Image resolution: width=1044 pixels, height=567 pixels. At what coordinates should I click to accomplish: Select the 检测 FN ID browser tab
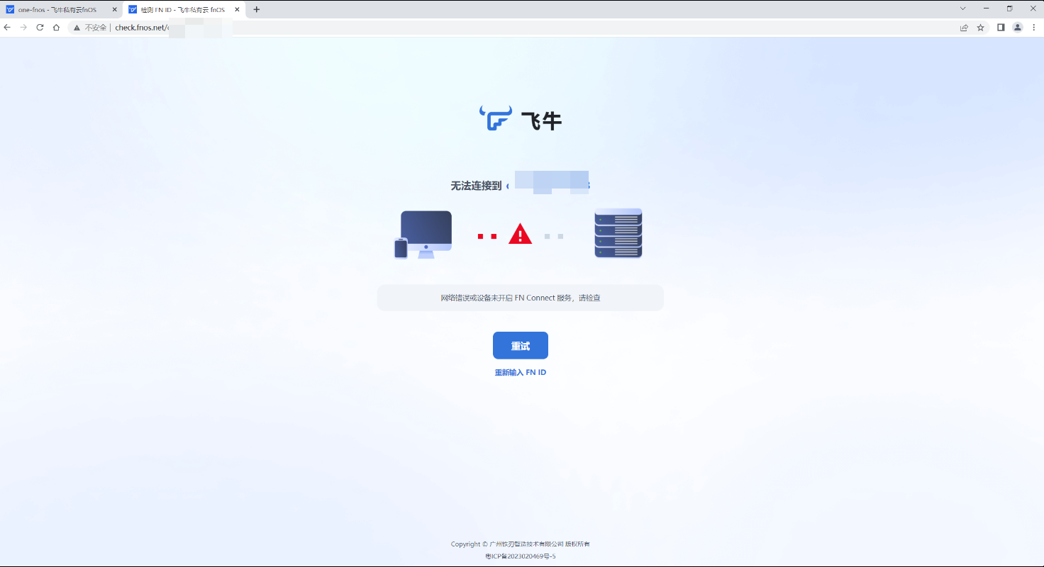[182, 10]
